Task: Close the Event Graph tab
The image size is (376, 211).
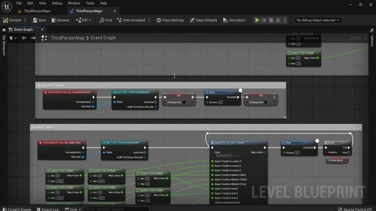Action: click(x=42, y=30)
